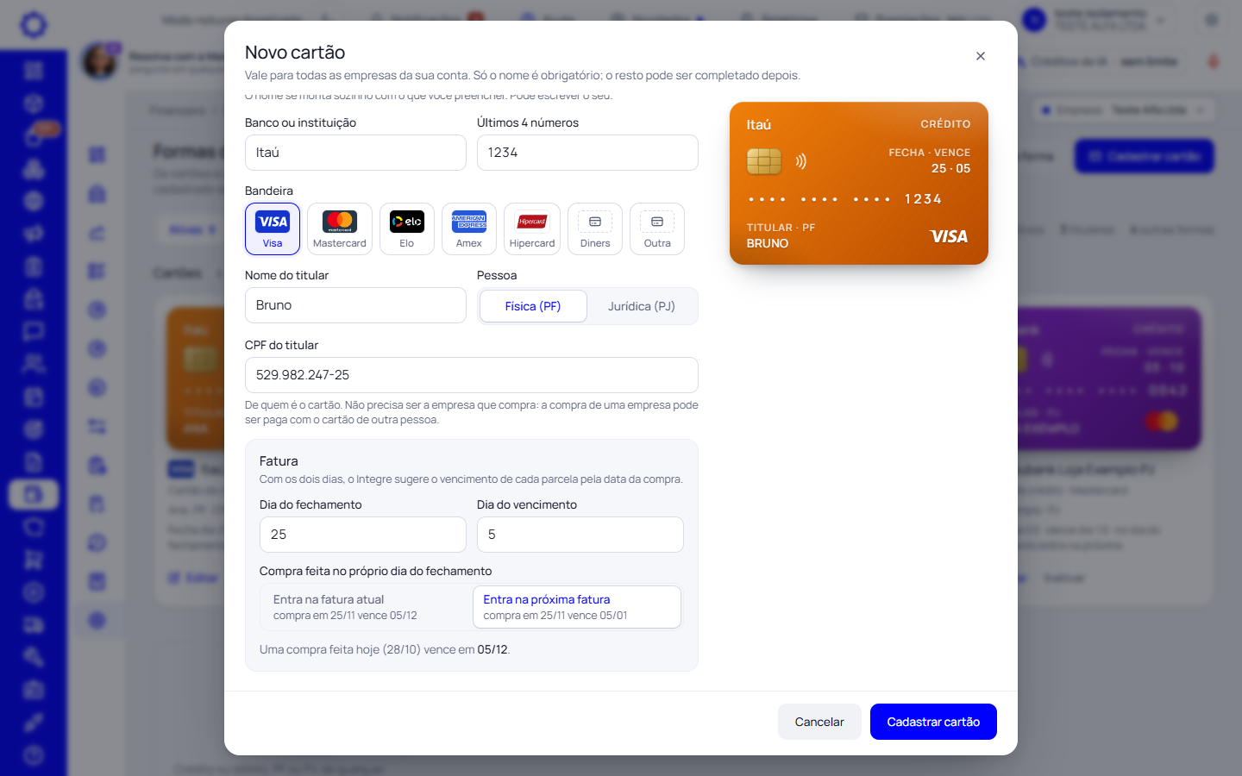Click the "Novo cartão" dialog title
1242x776 pixels.
(x=295, y=53)
